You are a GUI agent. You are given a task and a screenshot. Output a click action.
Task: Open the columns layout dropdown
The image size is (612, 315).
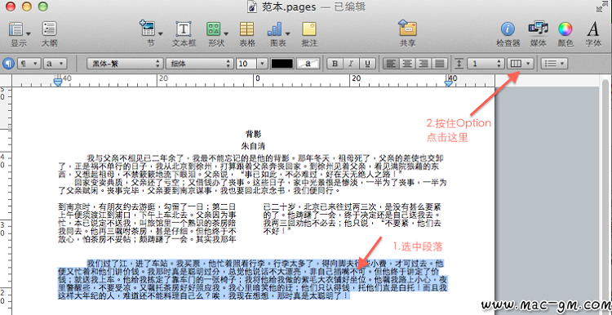(521, 64)
